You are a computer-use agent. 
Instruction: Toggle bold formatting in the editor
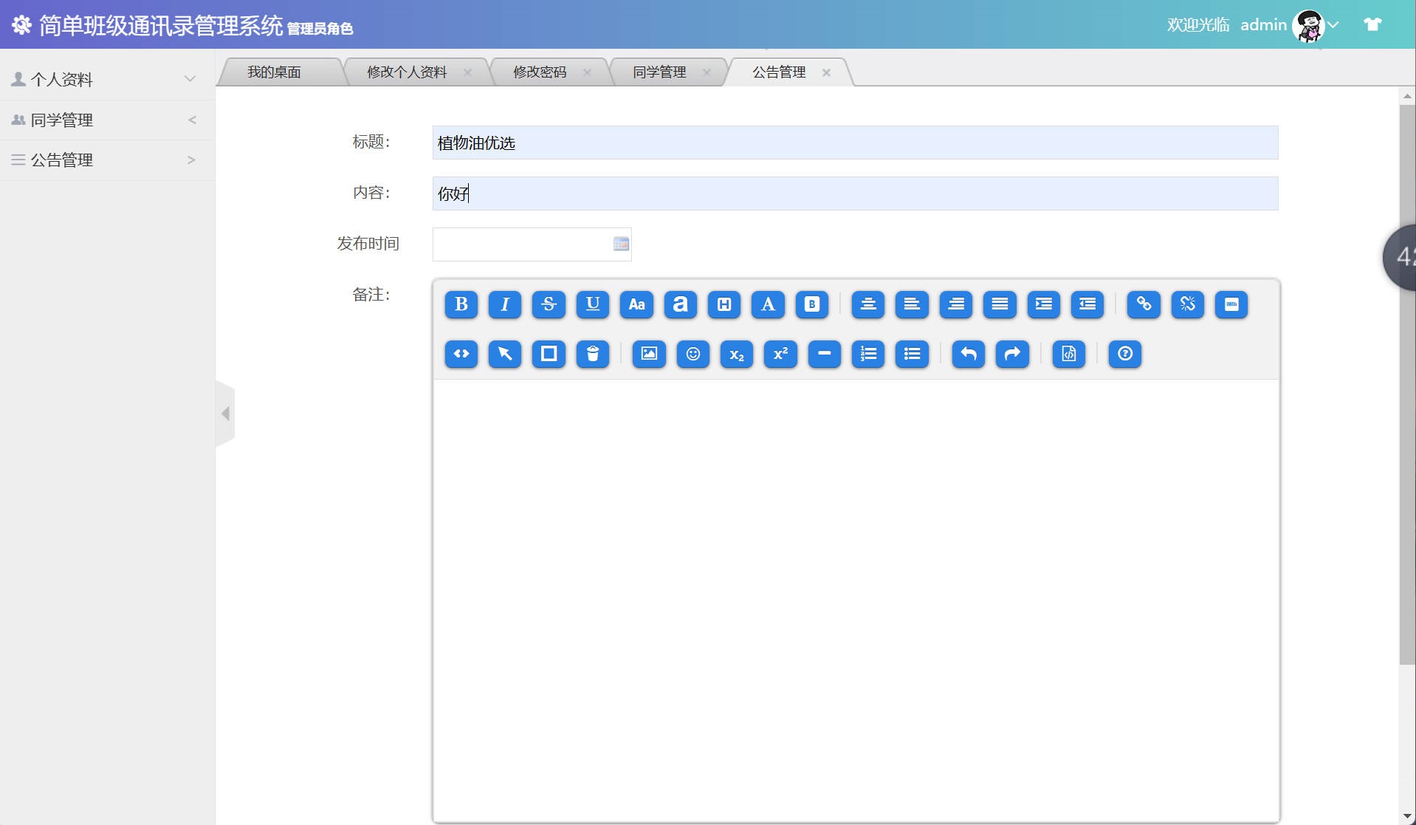tap(461, 304)
